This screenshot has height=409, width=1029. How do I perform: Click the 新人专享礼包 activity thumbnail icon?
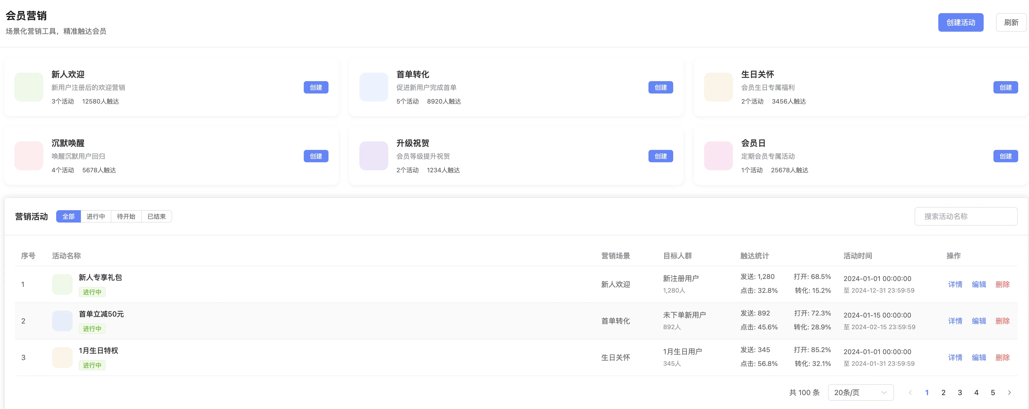click(62, 284)
